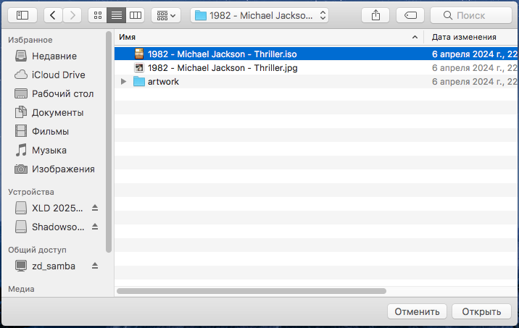Switch to icon grid view
Image resolution: width=519 pixels, height=328 pixels.
tap(98, 15)
